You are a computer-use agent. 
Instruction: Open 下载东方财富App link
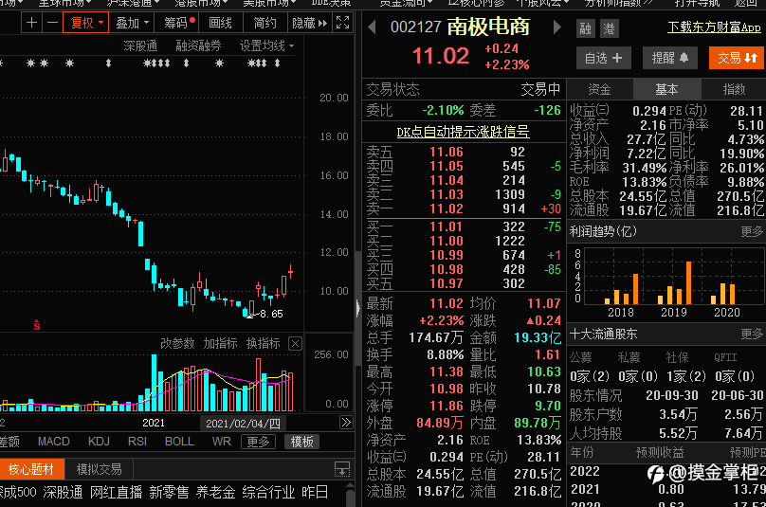click(714, 27)
